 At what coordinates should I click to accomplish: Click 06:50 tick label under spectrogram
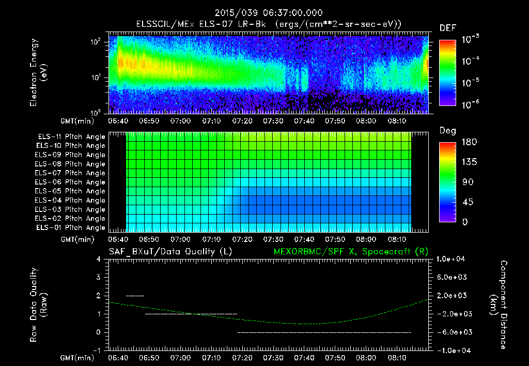(149, 121)
